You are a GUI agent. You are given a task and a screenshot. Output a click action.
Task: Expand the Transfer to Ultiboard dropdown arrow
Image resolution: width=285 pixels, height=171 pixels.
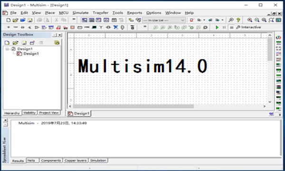(204, 20)
